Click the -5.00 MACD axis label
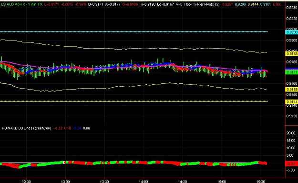The width and height of the screenshot is (298, 183). click(x=291, y=170)
